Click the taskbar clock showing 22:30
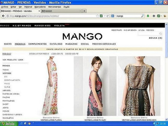Screen dimensions: 168x126 (x=162, y=124)
